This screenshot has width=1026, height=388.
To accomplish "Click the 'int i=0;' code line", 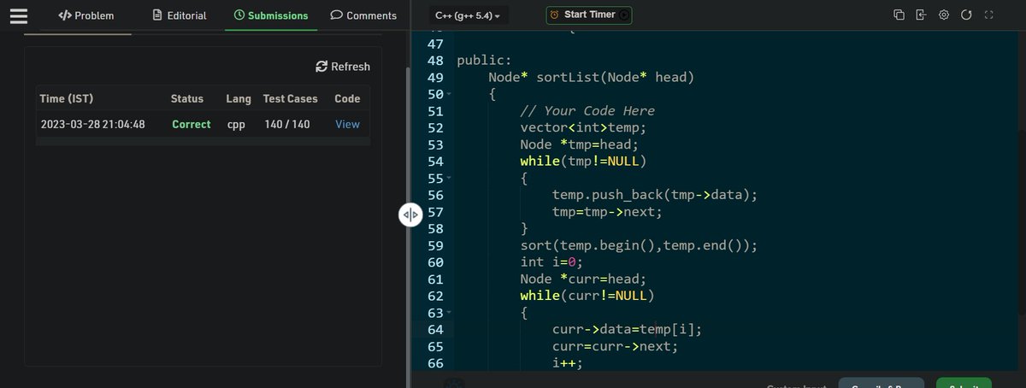I will 551,262.
